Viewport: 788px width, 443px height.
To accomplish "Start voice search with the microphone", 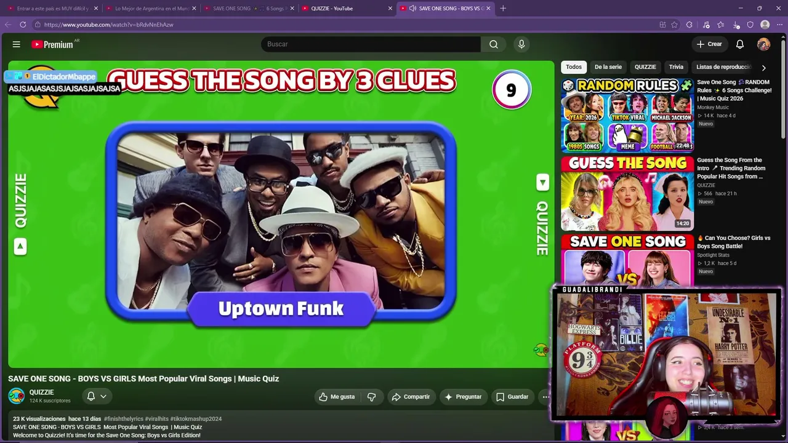I will click(521, 44).
